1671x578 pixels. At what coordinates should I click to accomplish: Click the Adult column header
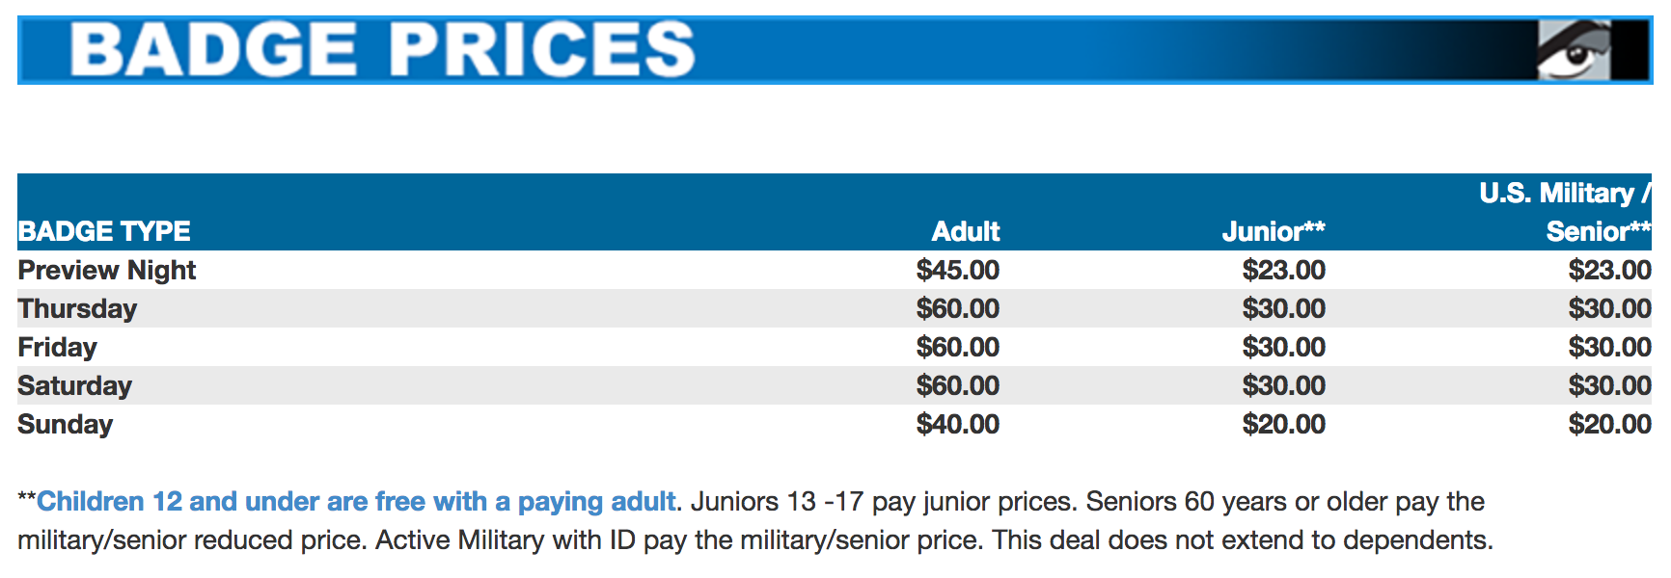(966, 231)
